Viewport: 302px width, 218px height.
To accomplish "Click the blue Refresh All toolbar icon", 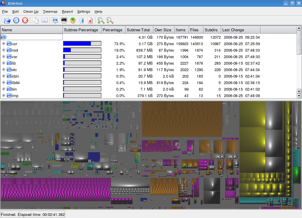I will click(16, 20).
